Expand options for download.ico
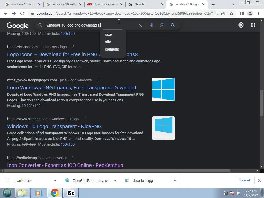 [x=55, y=180]
